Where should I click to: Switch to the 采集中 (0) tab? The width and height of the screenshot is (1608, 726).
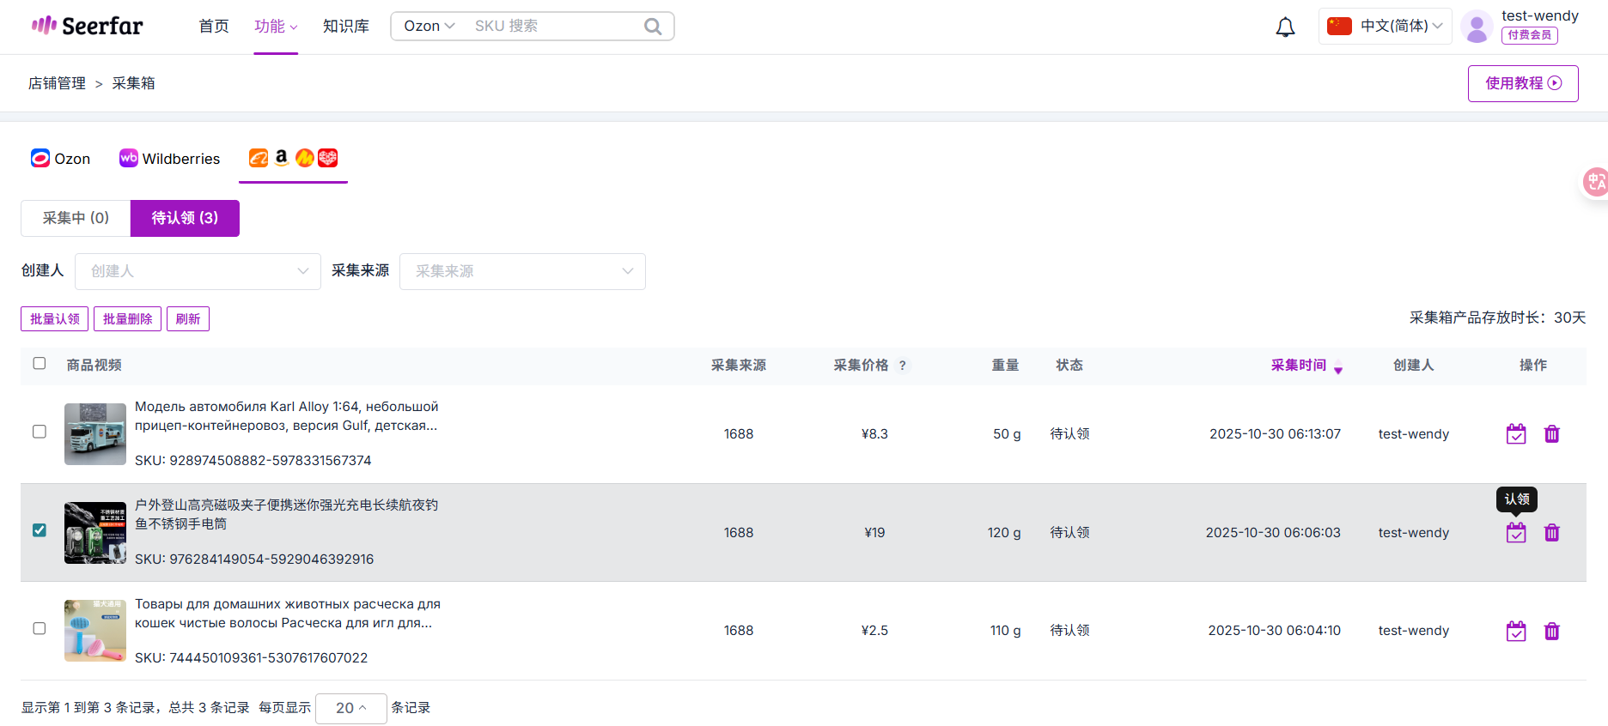[76, 218]
